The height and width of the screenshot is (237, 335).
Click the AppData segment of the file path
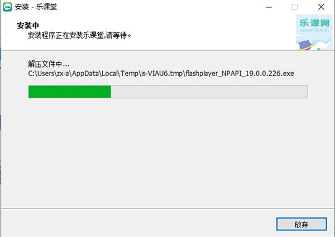click(x=85, y=74)
